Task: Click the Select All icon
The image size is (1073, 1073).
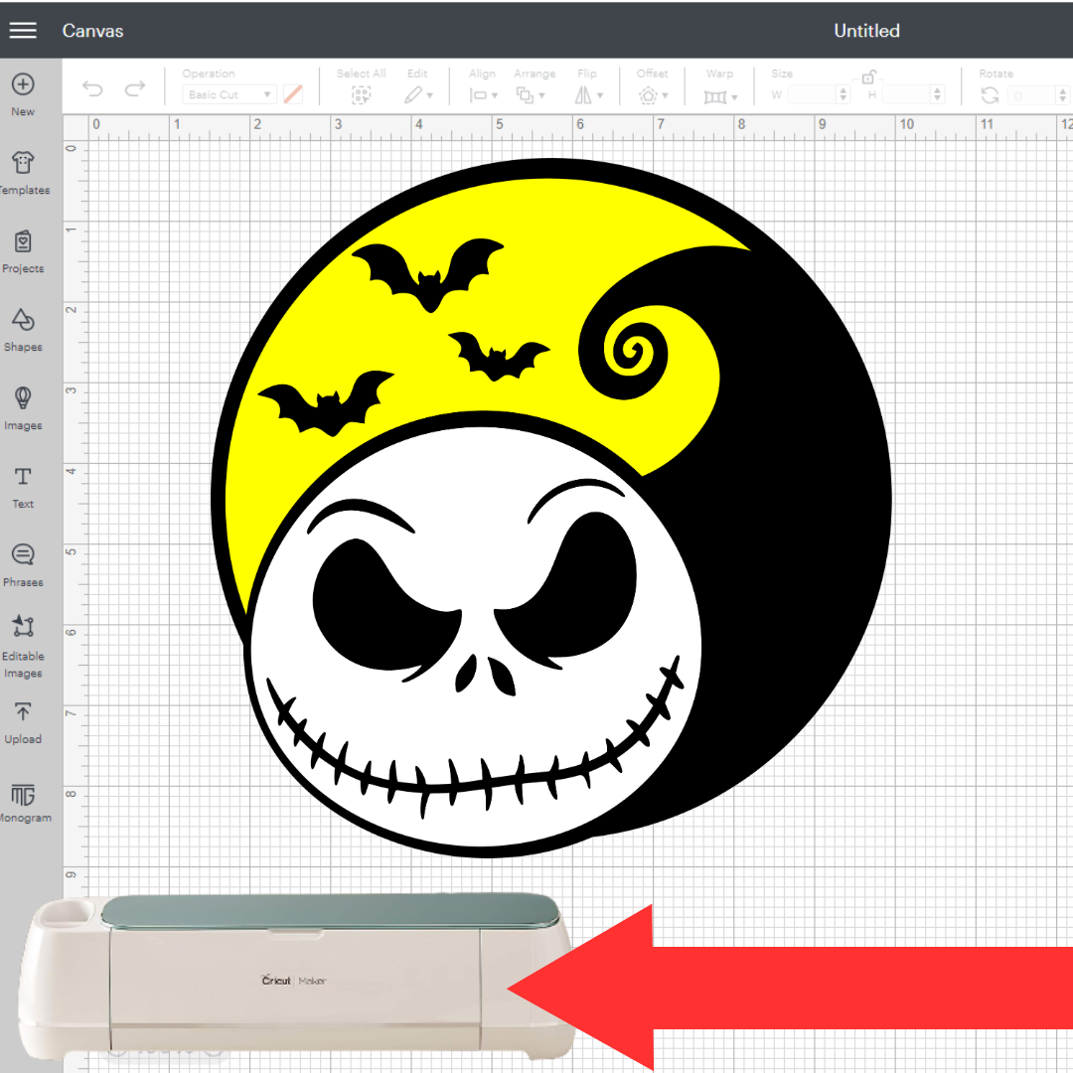Action: point(361,95)
